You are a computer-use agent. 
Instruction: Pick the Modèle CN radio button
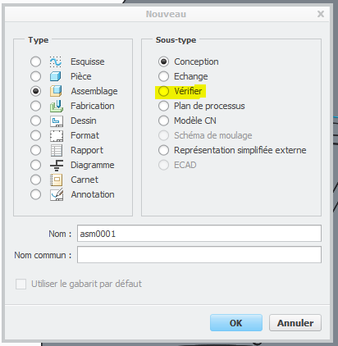[x=163, y=121]
